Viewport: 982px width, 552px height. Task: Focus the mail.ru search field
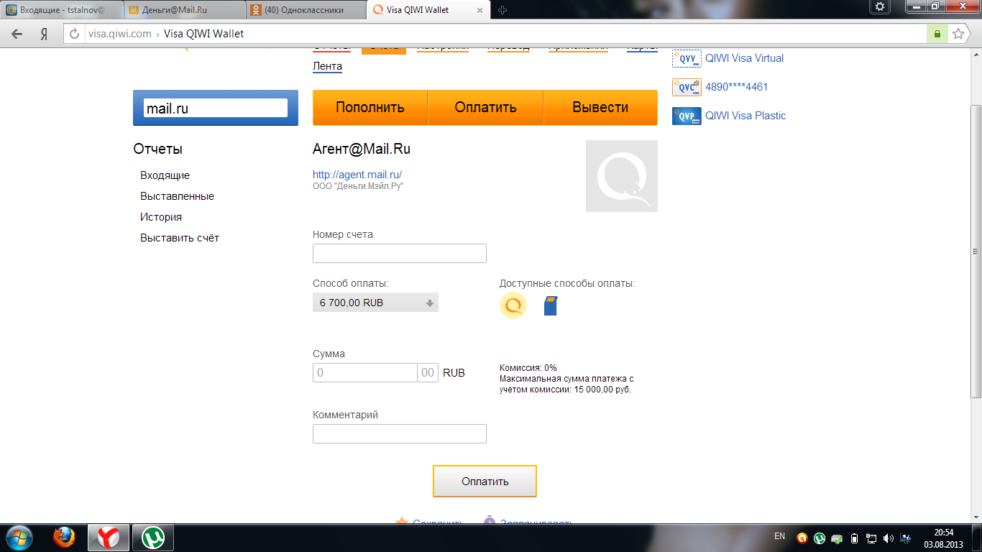coord(216,108)
